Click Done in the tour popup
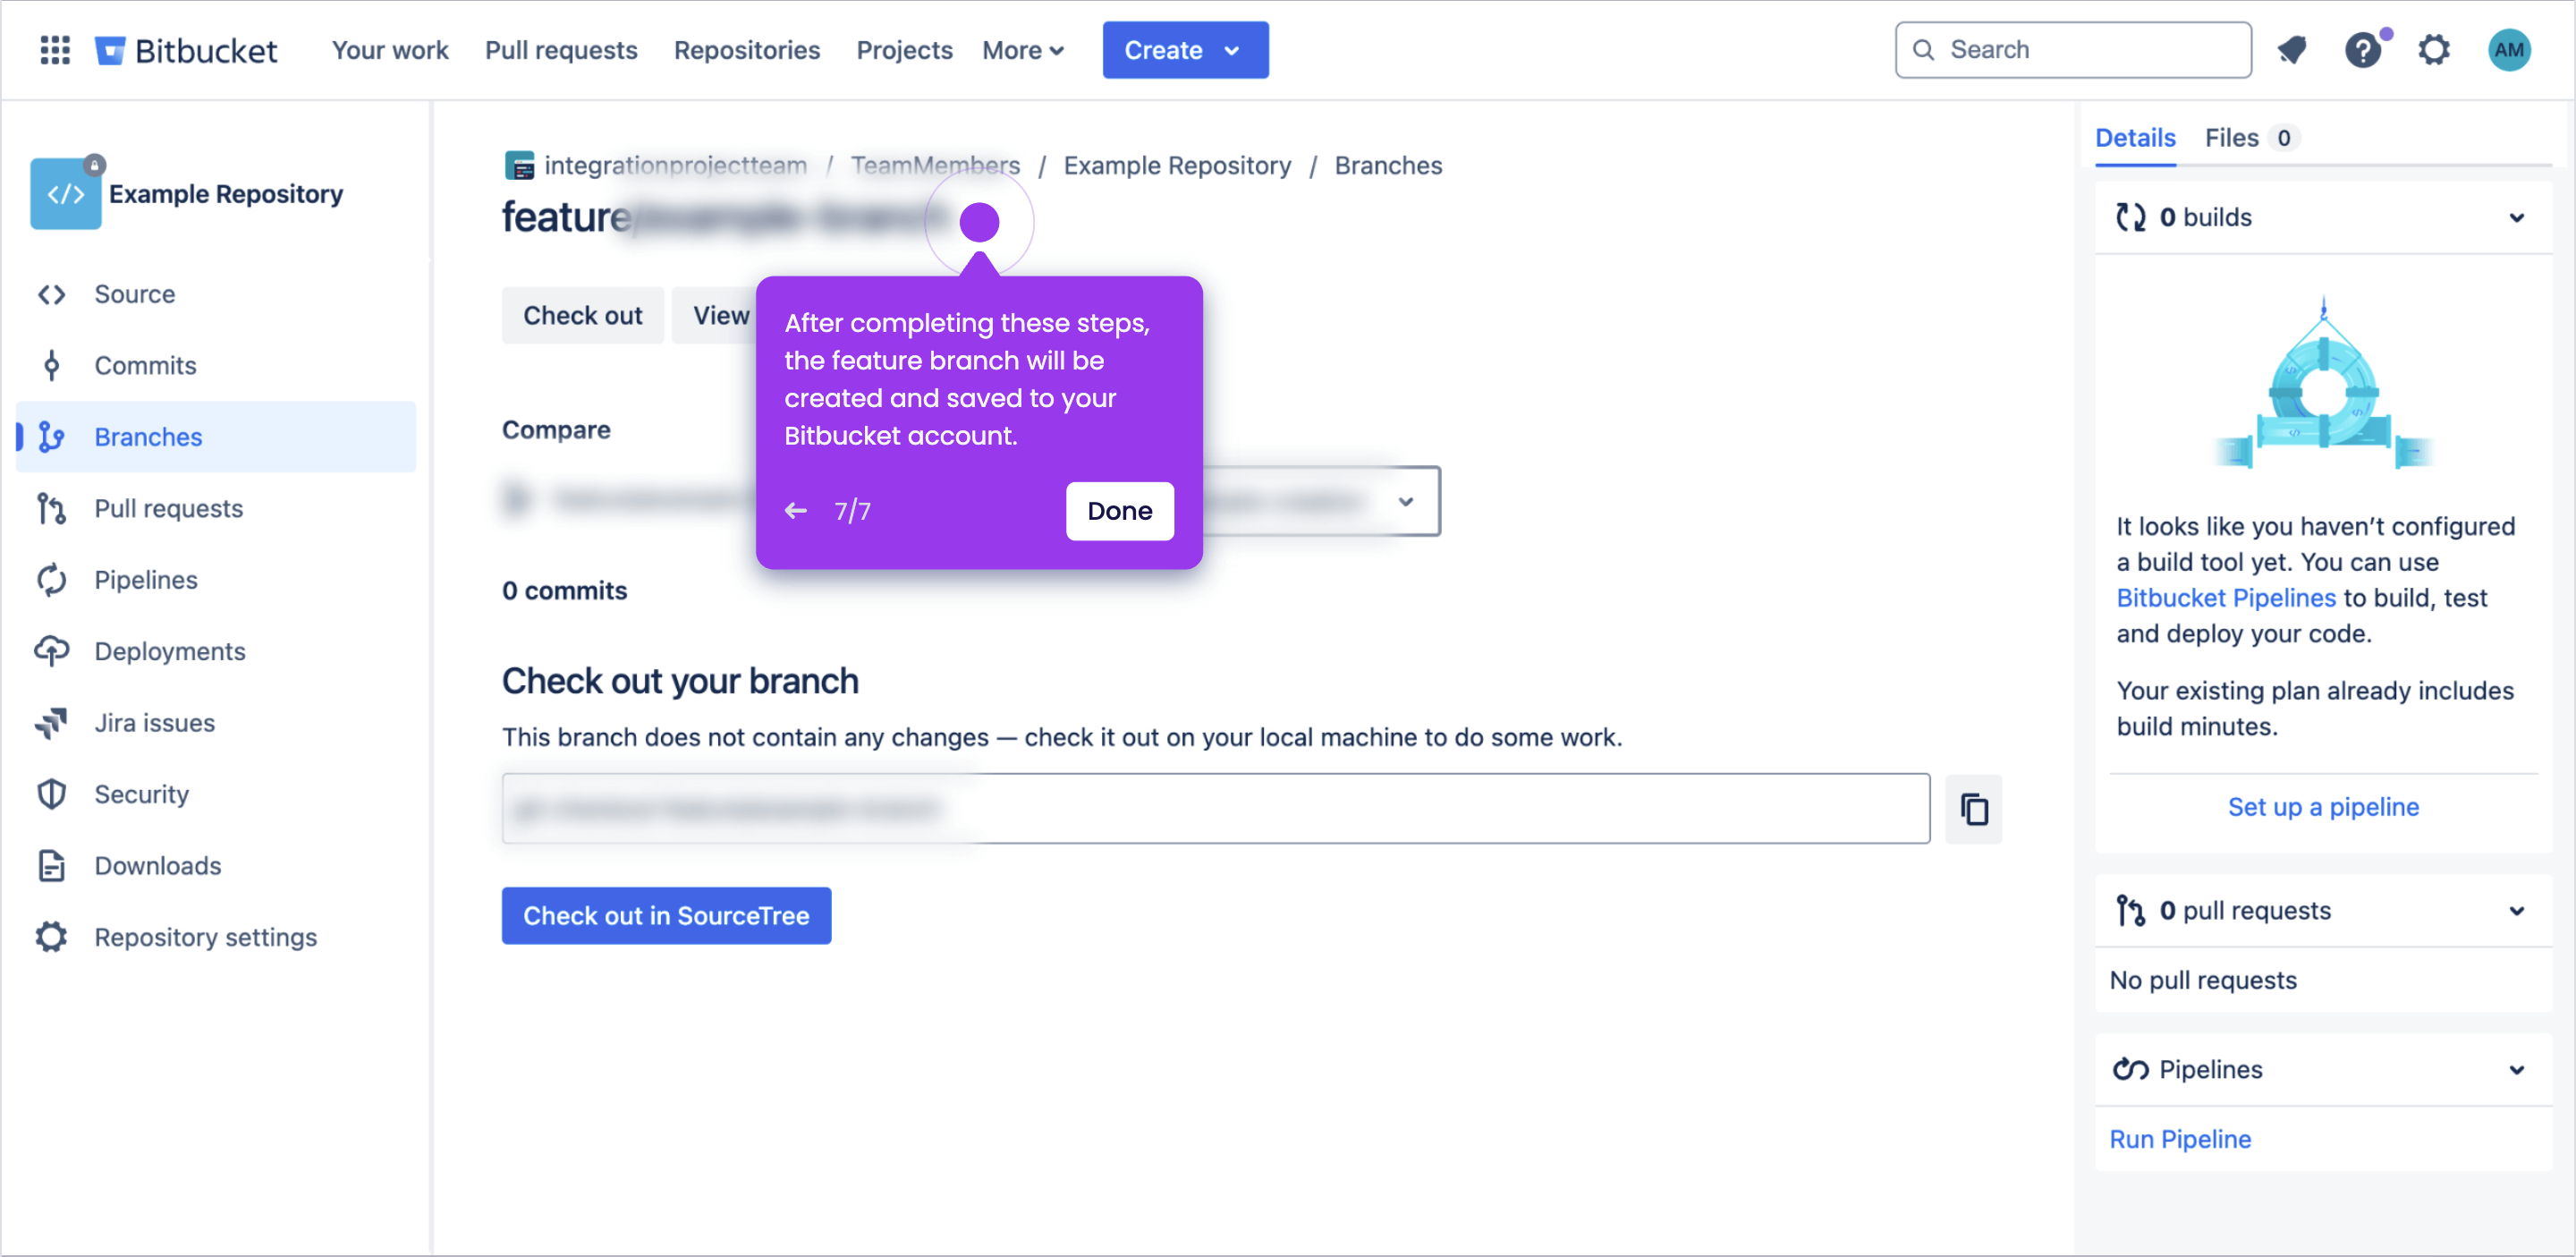 click(1119, 511)
